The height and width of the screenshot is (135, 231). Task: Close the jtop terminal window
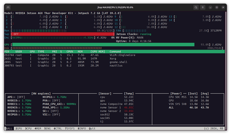pyautogui.click(x=223, y=7)
